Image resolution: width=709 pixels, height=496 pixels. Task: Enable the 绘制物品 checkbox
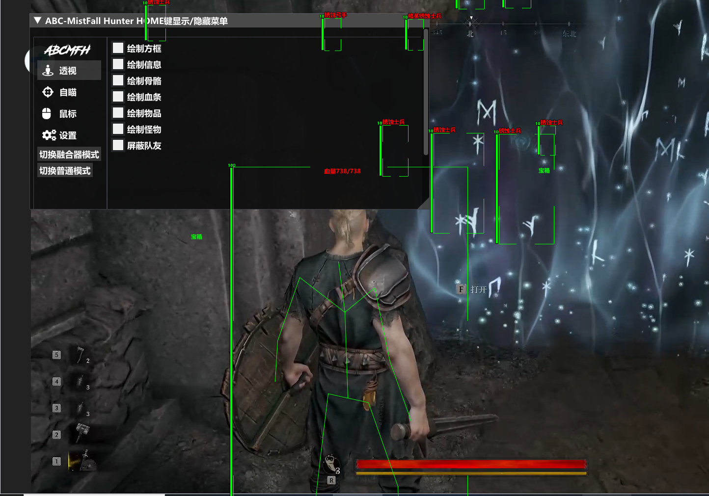[118, 113]
